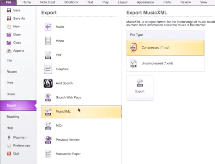Switch to the Parts ribbon tab
215x164 pixels.
(167, 2)
